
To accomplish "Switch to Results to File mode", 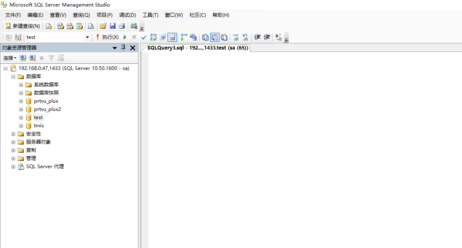I will coord(224,37).
